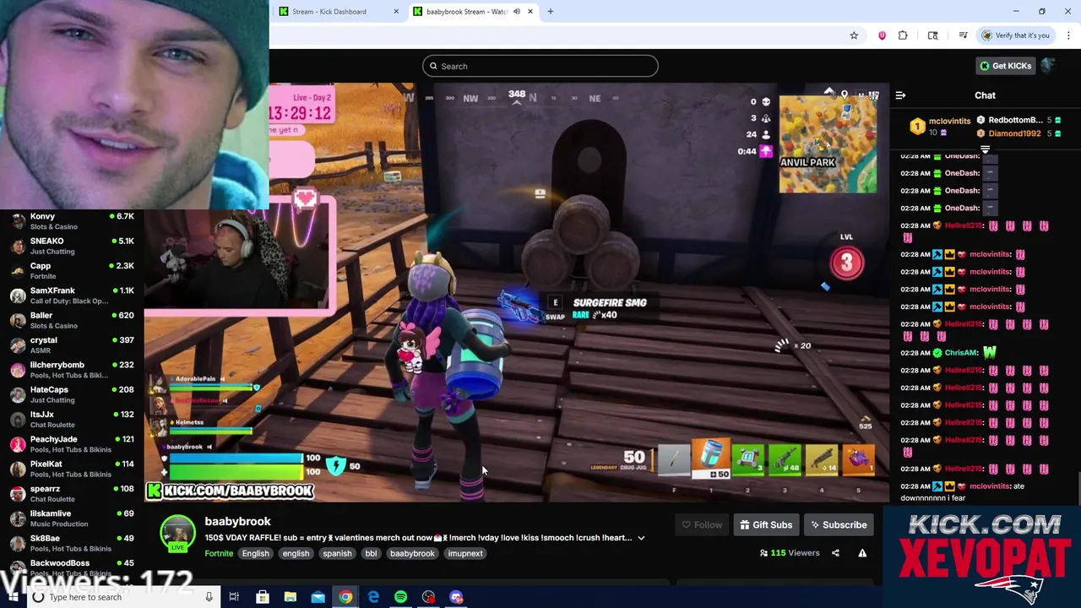The height and width of the screenshot is (608, 1081).
Task: Click the Gift Subs button
Action: [x=766, y=525]
